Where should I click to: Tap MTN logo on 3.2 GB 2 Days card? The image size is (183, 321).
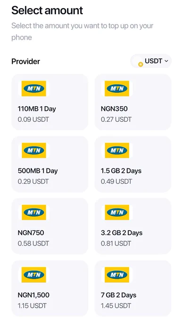pyautogui.click(x=117, y=212)
